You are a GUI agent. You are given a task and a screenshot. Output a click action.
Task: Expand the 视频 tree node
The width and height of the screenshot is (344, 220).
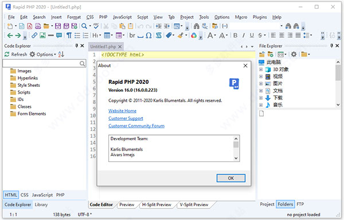tap(261, 76)
